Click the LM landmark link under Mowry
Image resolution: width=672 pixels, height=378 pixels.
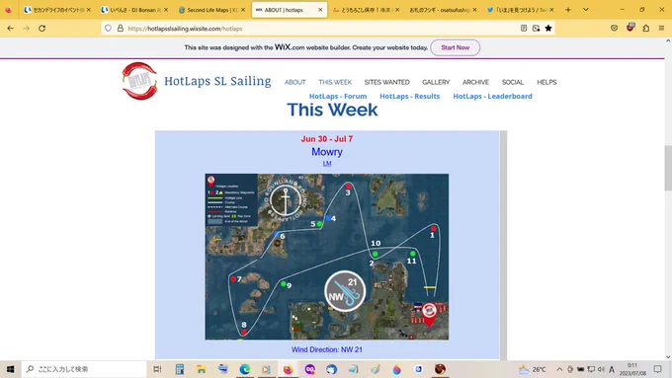pyautogui.click(x=327, y=163)
